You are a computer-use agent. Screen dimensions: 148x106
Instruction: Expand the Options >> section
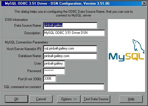tap(69, 99)
